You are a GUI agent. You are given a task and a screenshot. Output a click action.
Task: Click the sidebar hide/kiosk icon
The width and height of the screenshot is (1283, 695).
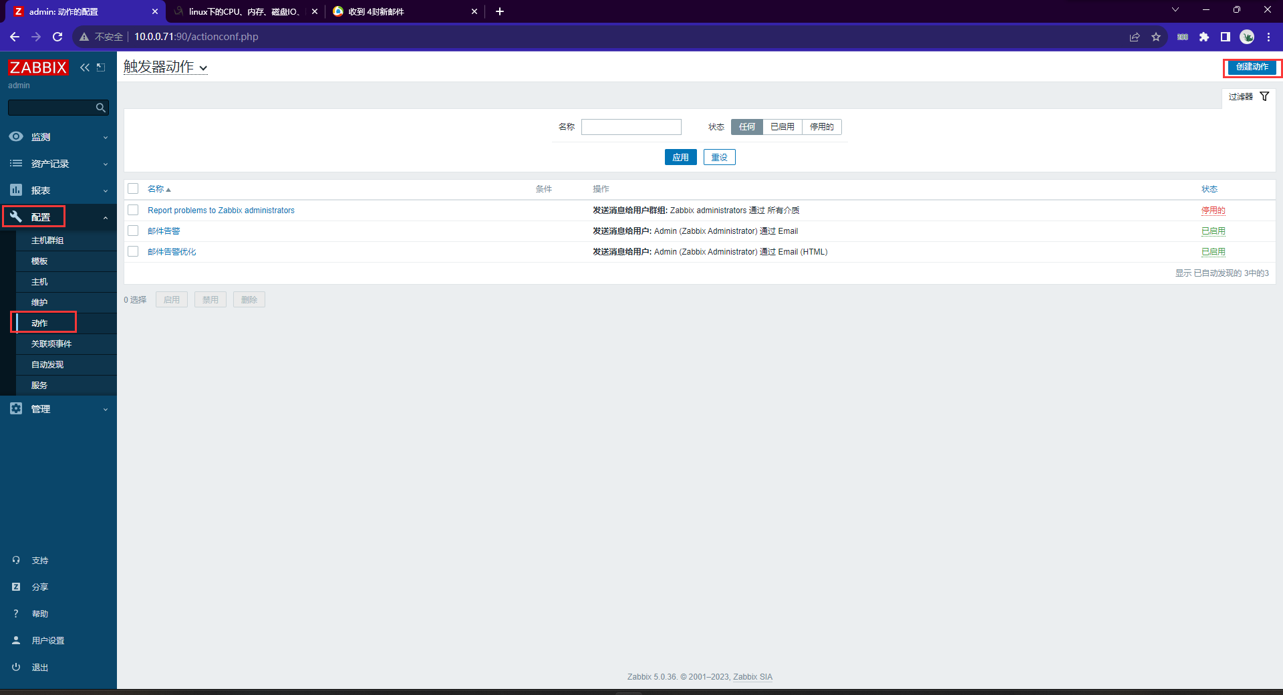coord(101,67)
